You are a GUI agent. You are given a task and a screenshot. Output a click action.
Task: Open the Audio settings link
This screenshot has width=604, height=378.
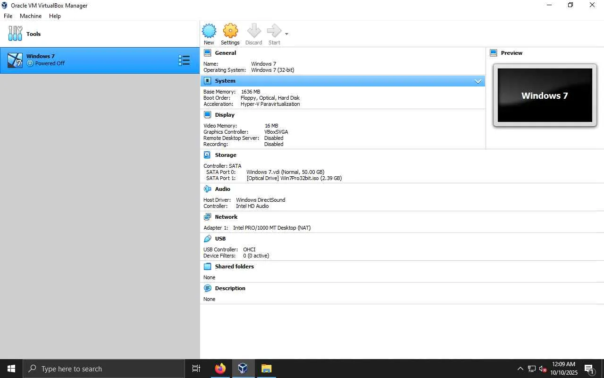point(223,189)
